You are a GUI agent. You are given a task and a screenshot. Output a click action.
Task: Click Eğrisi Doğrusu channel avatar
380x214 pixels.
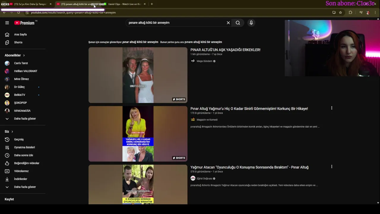(193, 178)
